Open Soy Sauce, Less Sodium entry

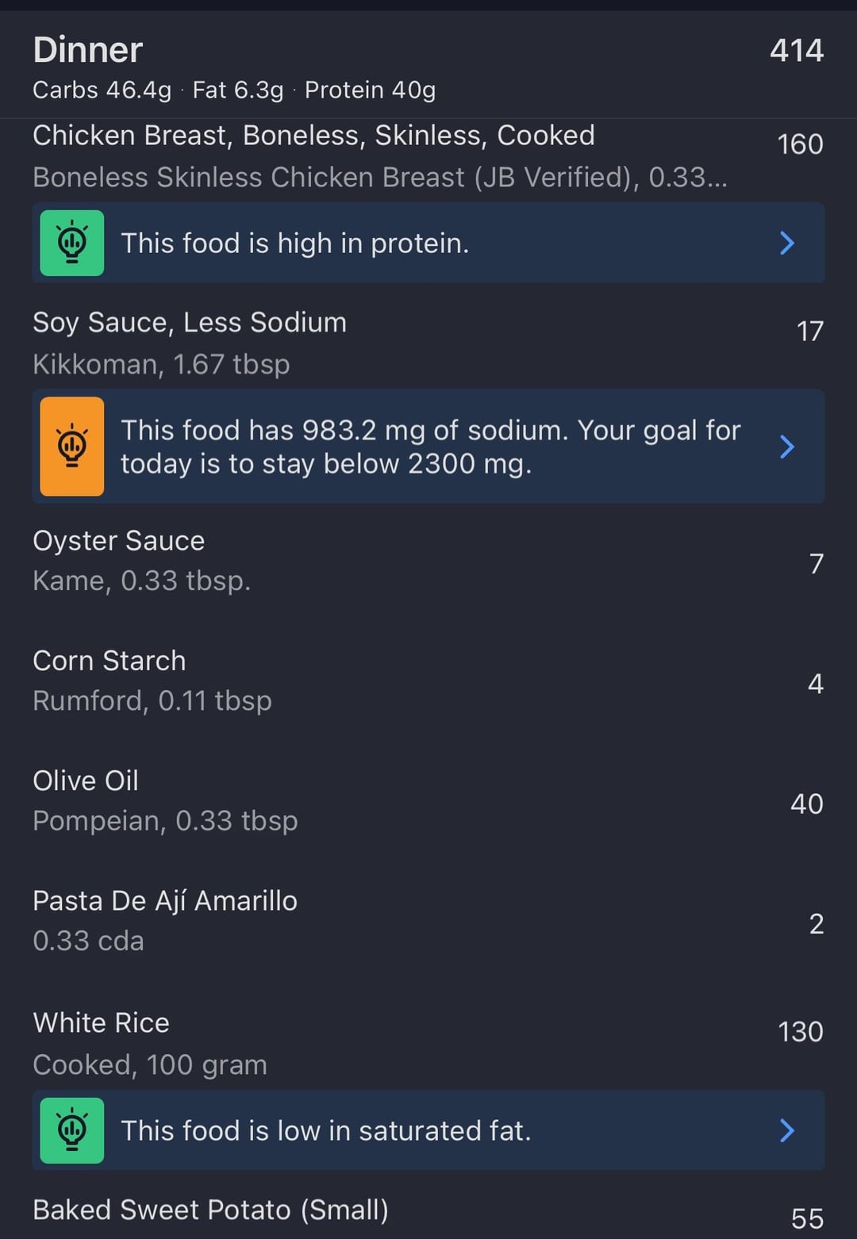(x=428, y=343)
